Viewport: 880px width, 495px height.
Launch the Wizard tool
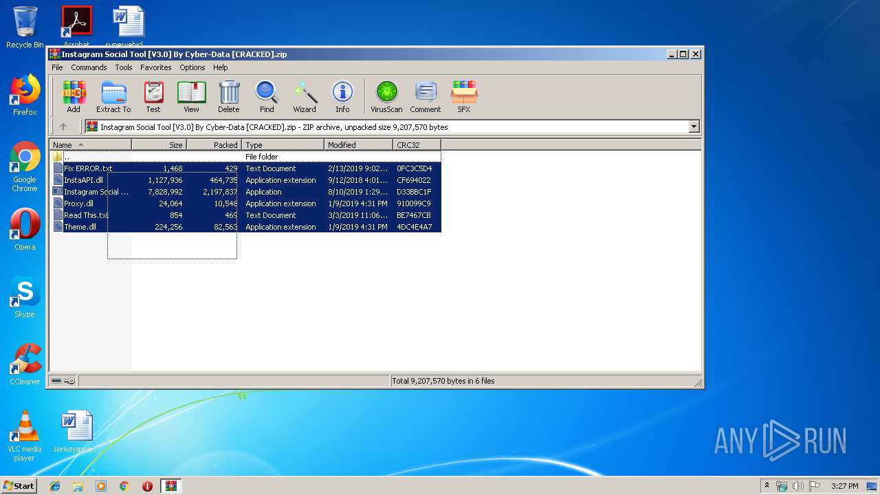click(x=305, y=96)
